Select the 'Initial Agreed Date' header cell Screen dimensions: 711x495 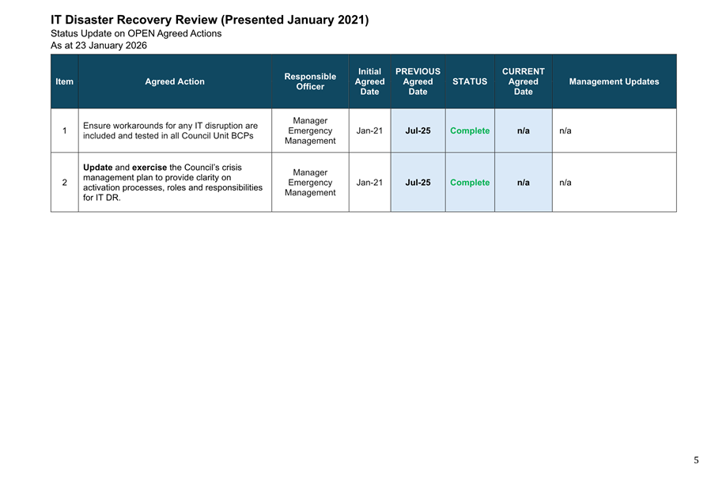369,81
